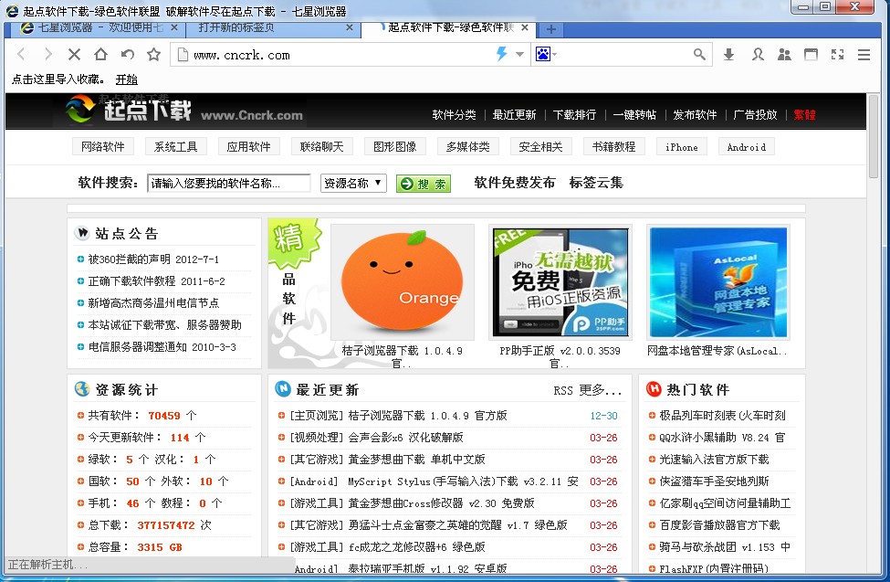This screenshot has width=890, height=582.
Task: Open 极品列车时刻表 in 热门软件
Action: click(722, 416)
